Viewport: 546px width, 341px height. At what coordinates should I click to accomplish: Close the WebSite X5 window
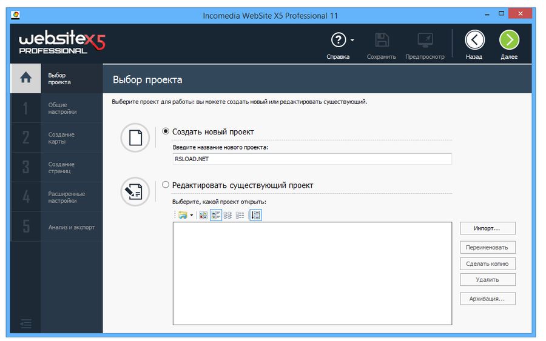pyautogui.click(x=520, y=13)
